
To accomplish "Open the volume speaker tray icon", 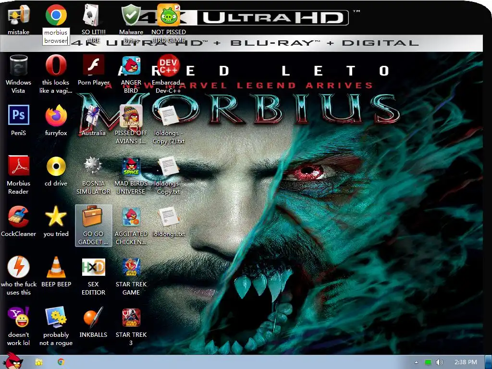I will [440, 362].
